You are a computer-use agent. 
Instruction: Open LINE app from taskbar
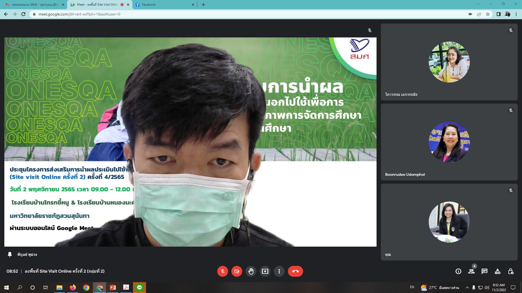[139, 288]
